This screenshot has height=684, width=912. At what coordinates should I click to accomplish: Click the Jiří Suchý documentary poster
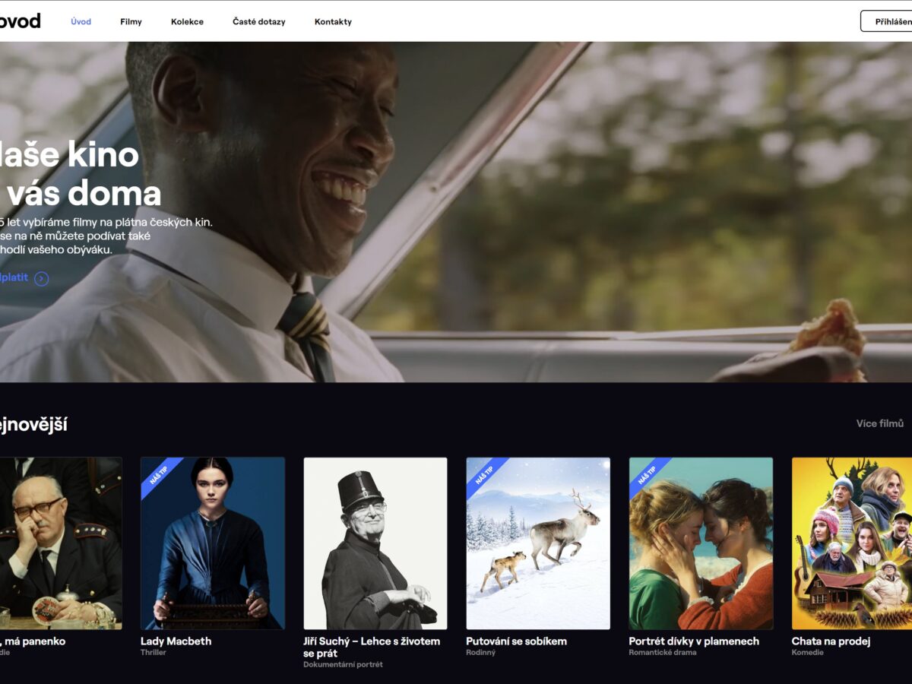coord(376,542)
